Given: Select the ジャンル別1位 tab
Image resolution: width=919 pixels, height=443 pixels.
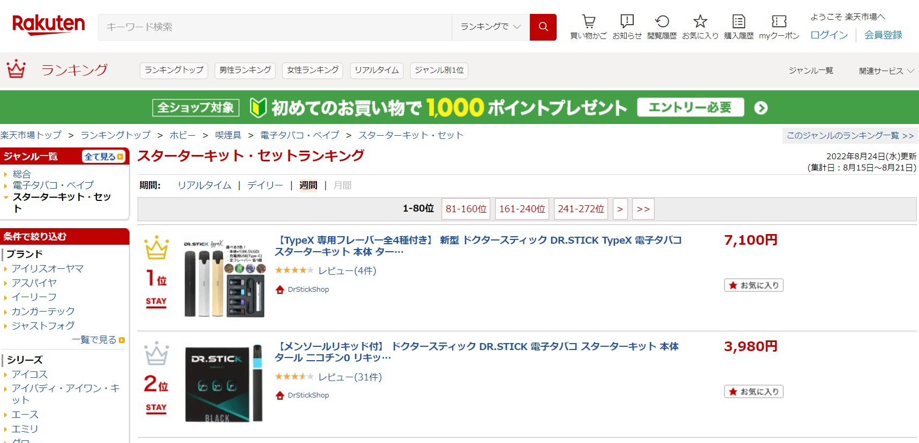Looking at the screenshot, I should [439, 71].
